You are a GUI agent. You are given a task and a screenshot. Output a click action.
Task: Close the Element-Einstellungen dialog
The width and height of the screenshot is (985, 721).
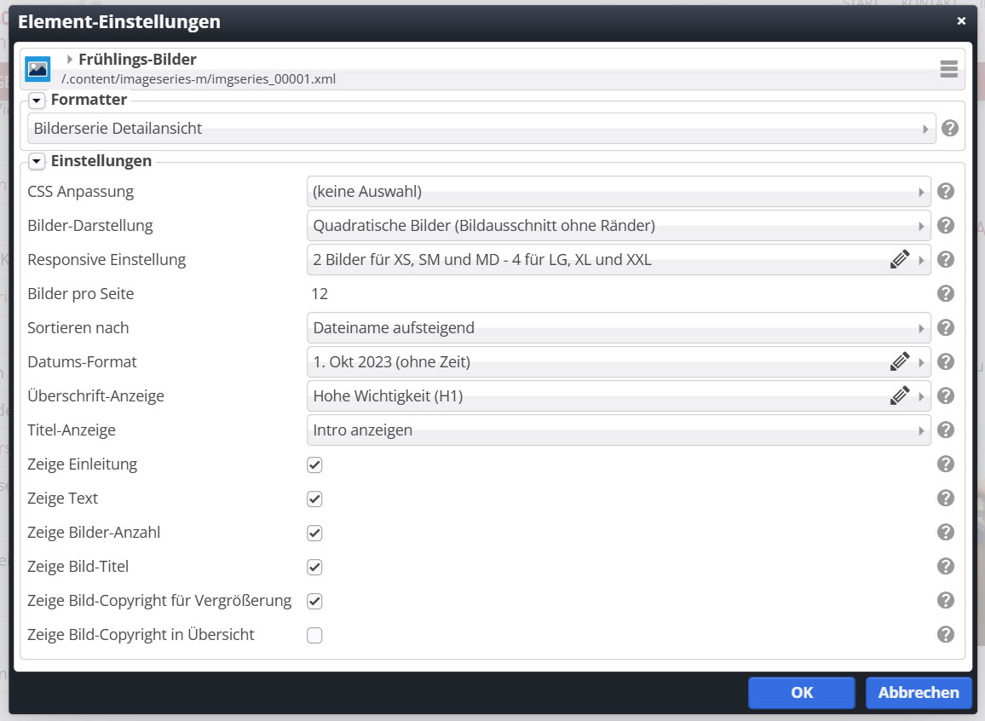click(x=961, y=20)
